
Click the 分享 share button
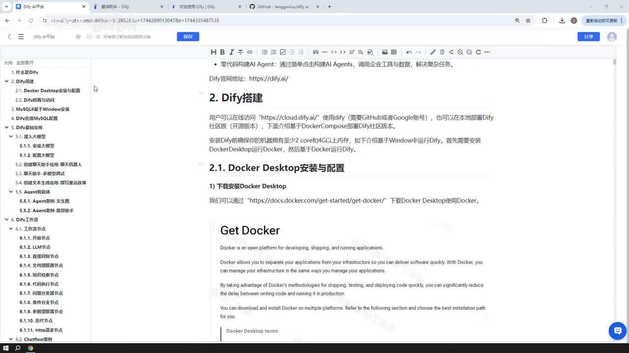[x=589, y=37]
